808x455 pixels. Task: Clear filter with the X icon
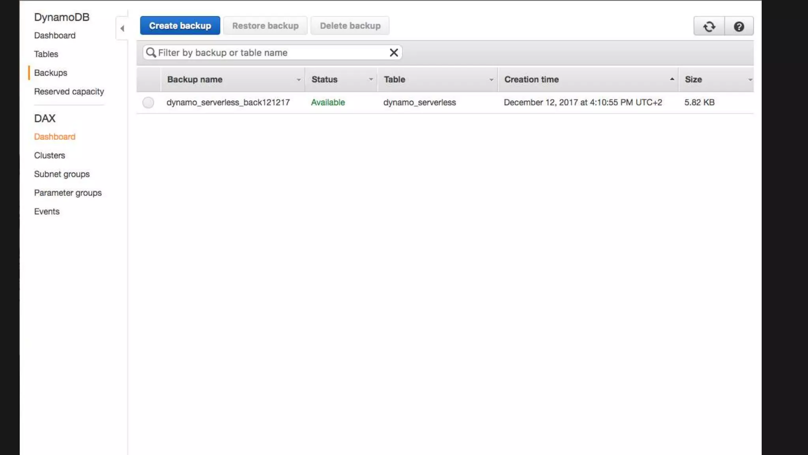(393, 53)
